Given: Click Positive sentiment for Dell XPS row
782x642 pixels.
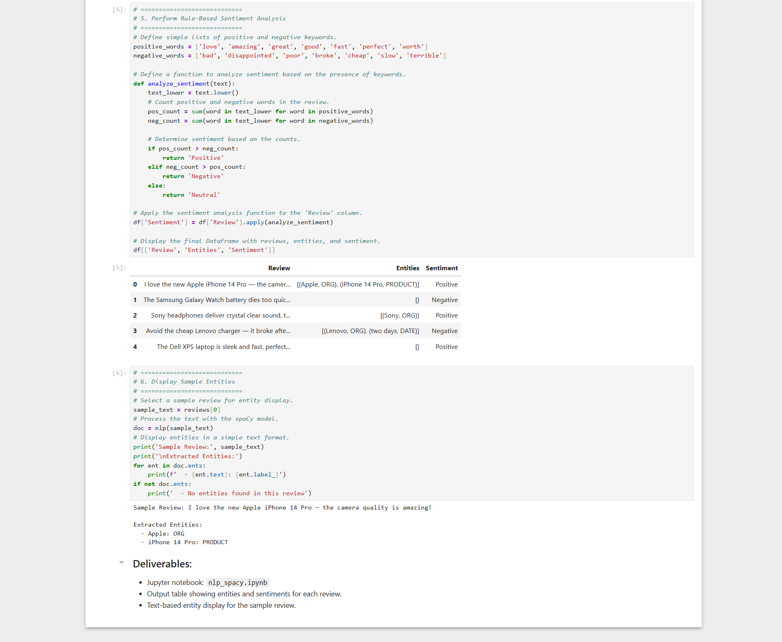Looking at the screenshot, I should tap(446, 347).
